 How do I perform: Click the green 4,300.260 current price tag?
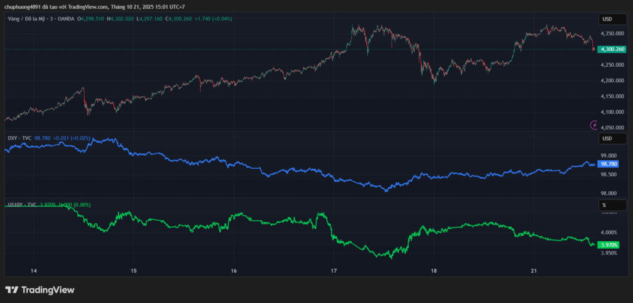tap(611, 49)
